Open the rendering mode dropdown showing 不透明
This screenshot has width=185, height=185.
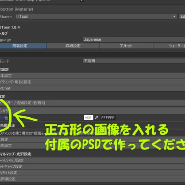point(134,61)
